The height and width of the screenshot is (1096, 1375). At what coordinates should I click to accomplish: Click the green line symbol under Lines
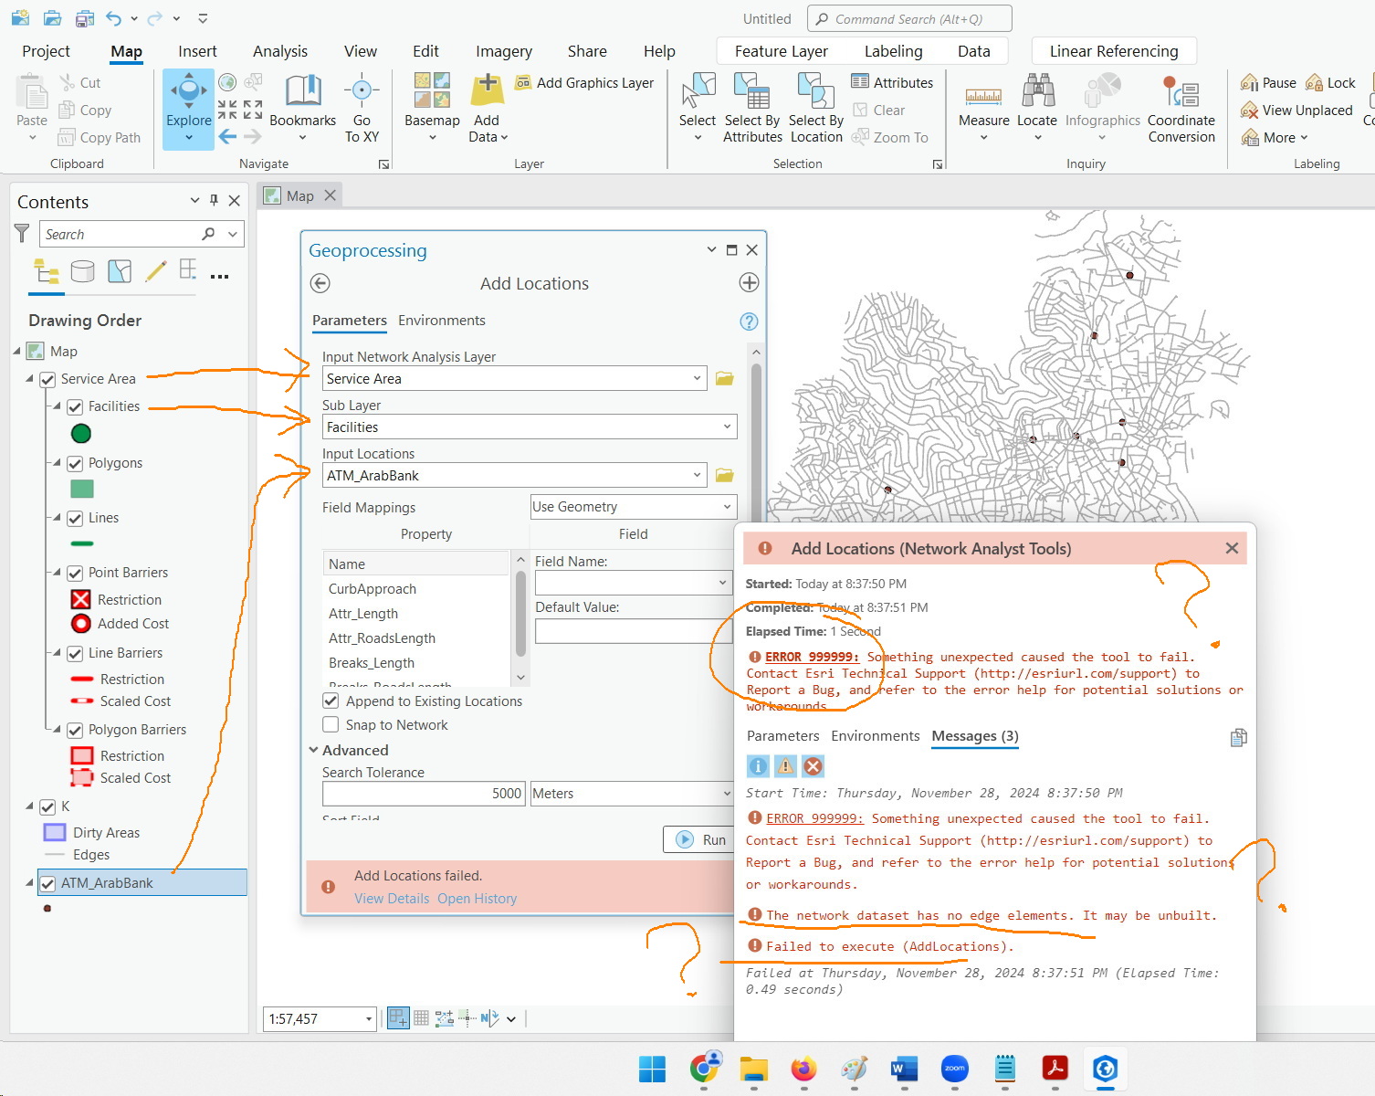(x=81, y=544)
